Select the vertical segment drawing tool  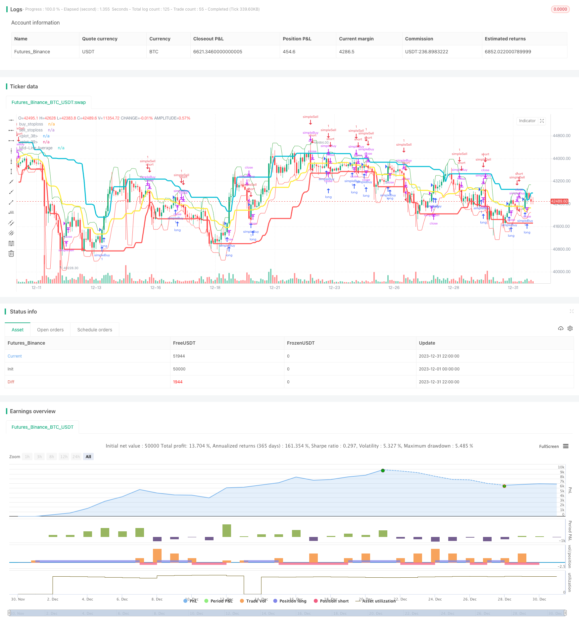(x=11, y=171)
